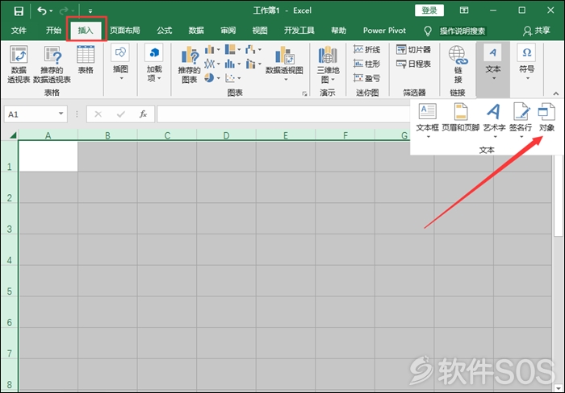Select column C header
The width and height of the screenshot is (565, 393).
pyautogui.click(x=167, y=135)
